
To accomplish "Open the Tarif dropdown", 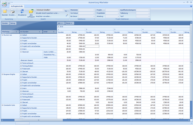I will pyautogui.click(x=149, y=16).
